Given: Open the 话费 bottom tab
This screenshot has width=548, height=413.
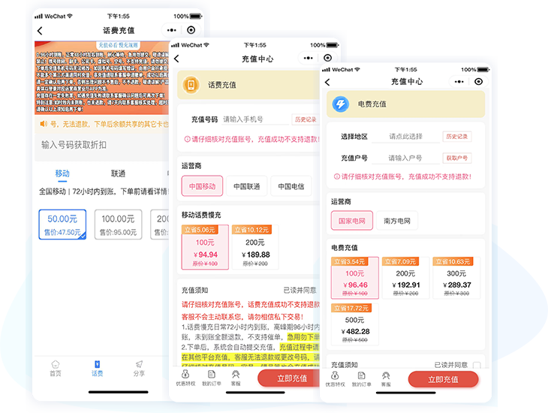Looking at the screenshot, I should pyautogui.click(x=97, y=368).
